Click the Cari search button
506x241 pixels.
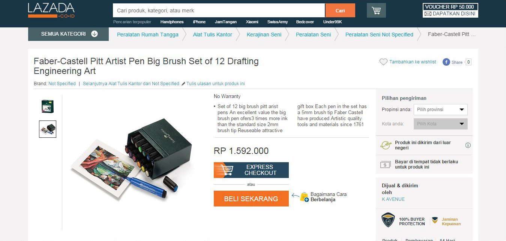pyautogui.click(x=340, y=11)
